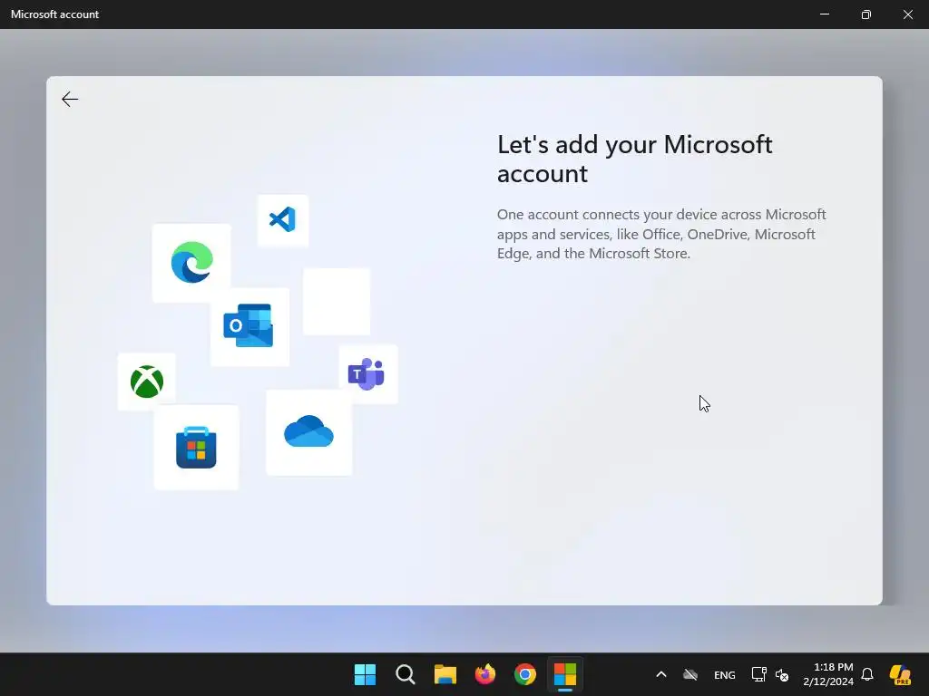
Task: Click the Microsoft Teams icon tile
Action: 367,374
